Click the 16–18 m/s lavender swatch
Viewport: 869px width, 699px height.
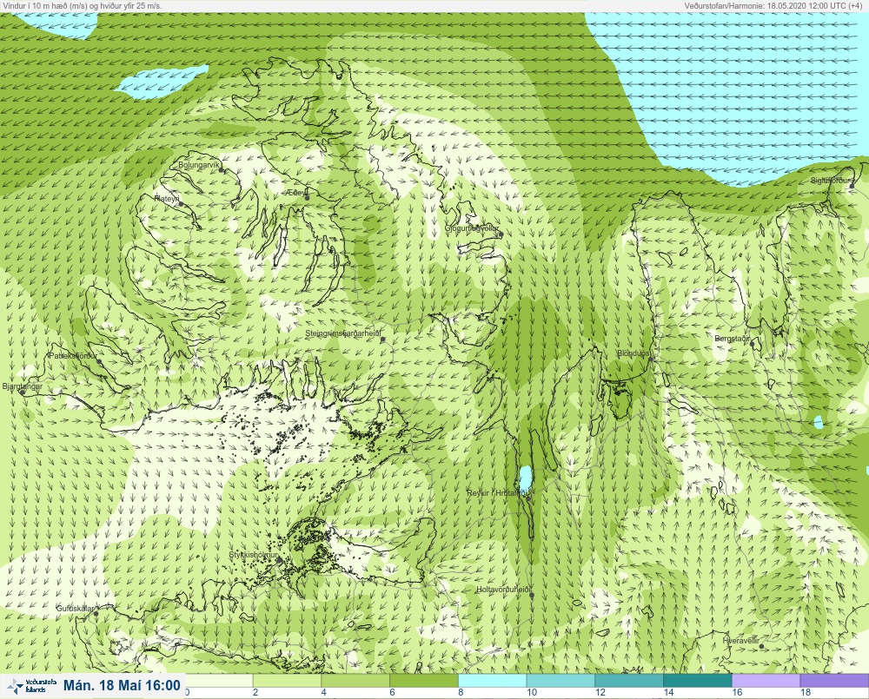766,680
